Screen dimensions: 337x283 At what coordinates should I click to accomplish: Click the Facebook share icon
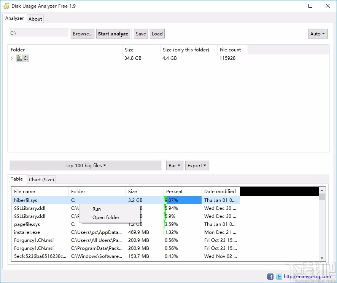[x=270, y=276]
